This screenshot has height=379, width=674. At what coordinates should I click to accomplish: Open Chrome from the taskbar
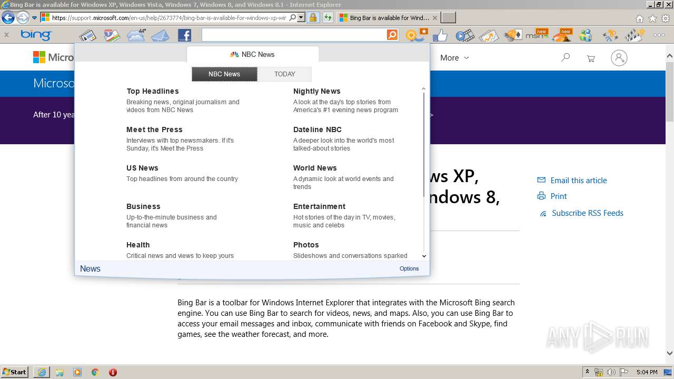pyautogui.click(x=95, y=372)
